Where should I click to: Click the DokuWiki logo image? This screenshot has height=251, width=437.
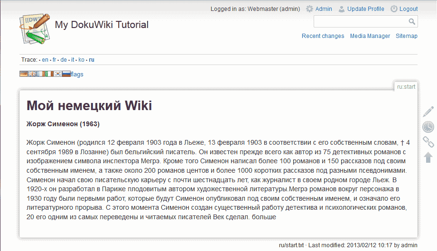tap(35, 29)
